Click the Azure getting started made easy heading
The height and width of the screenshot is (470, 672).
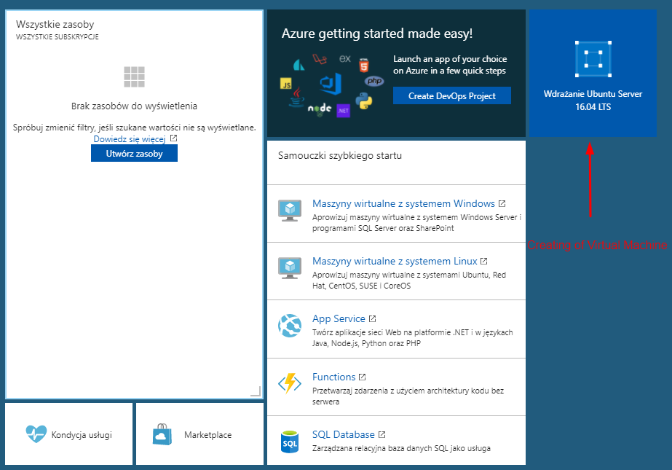click(x=377, y=34)
